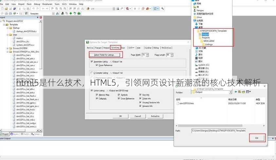276x160 pixels.
Task: Click the Up One Level folder icon
Action: click(x=240, y=92)
